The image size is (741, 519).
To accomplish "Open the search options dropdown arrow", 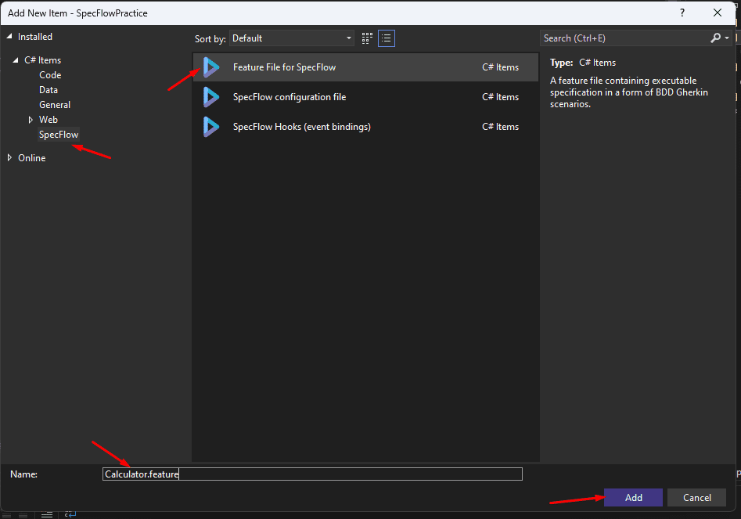I will [x=727, y=38].
